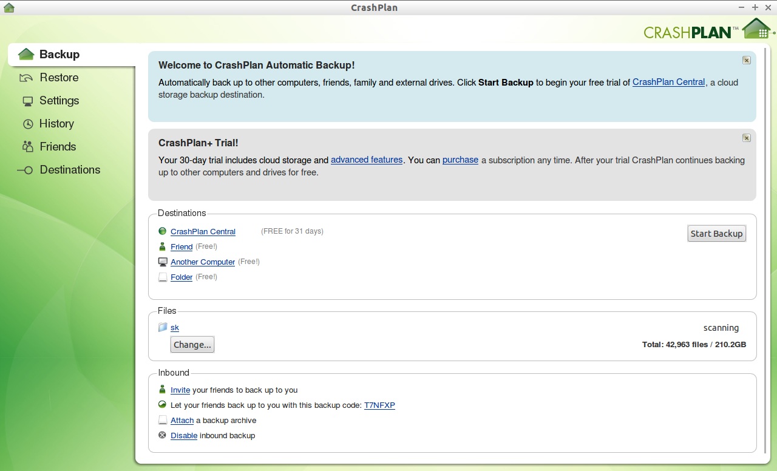Open the Restore tab
Image resolution: width=777 pixels, height=471 pixels.
pyautogui.click(x=59, y=78)
